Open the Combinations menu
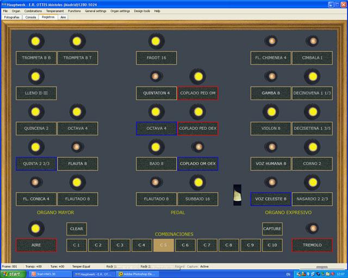 (x=33, y=11)
